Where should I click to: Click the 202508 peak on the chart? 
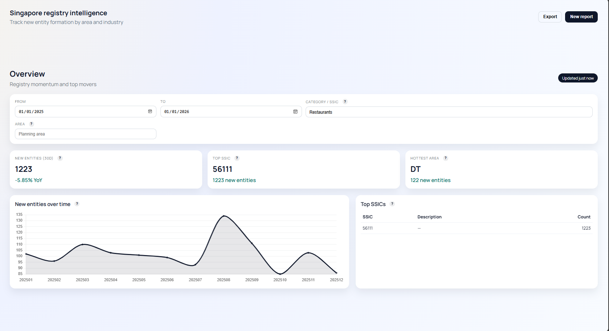pos(224,216)
